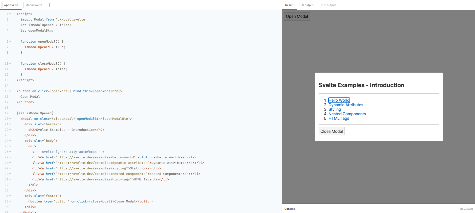The width and height of the screenshot is (475, 213).
Task: Click the 'isModalOpened = true;' code line
Action: [x=45, y=47]
